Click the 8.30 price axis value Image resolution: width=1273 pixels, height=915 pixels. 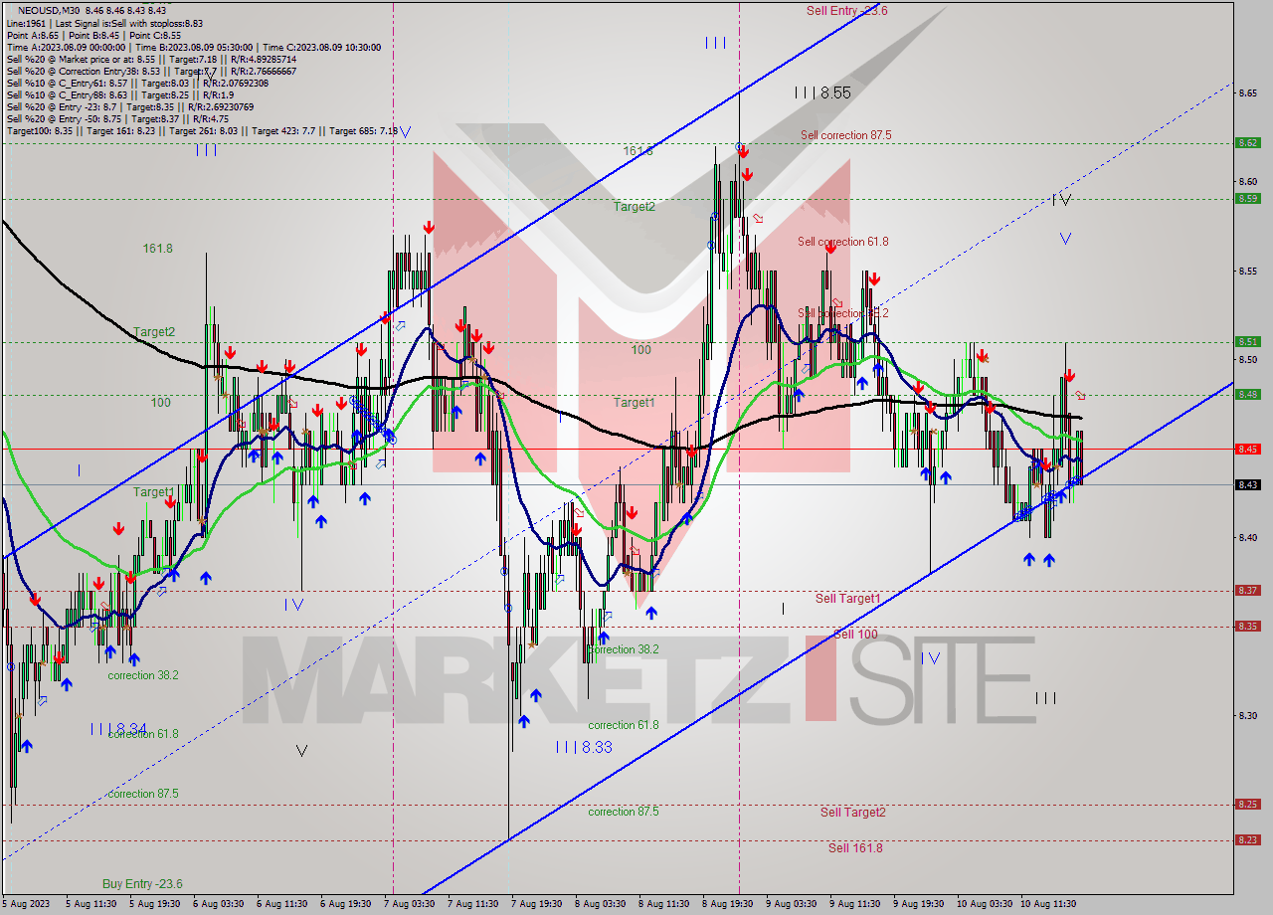1247,716
